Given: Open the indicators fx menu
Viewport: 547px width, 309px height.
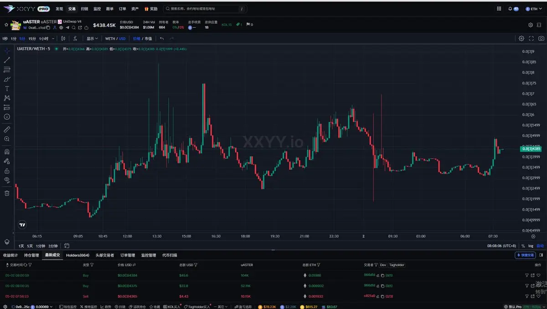Looking at the screenshot, I should tap(75, 39).
